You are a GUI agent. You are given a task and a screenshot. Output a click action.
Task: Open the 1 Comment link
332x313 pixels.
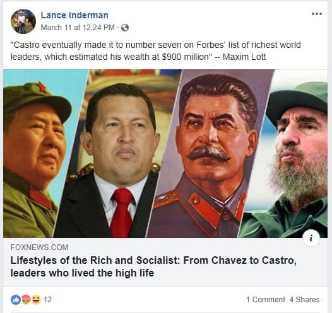[x=266, y=300]
